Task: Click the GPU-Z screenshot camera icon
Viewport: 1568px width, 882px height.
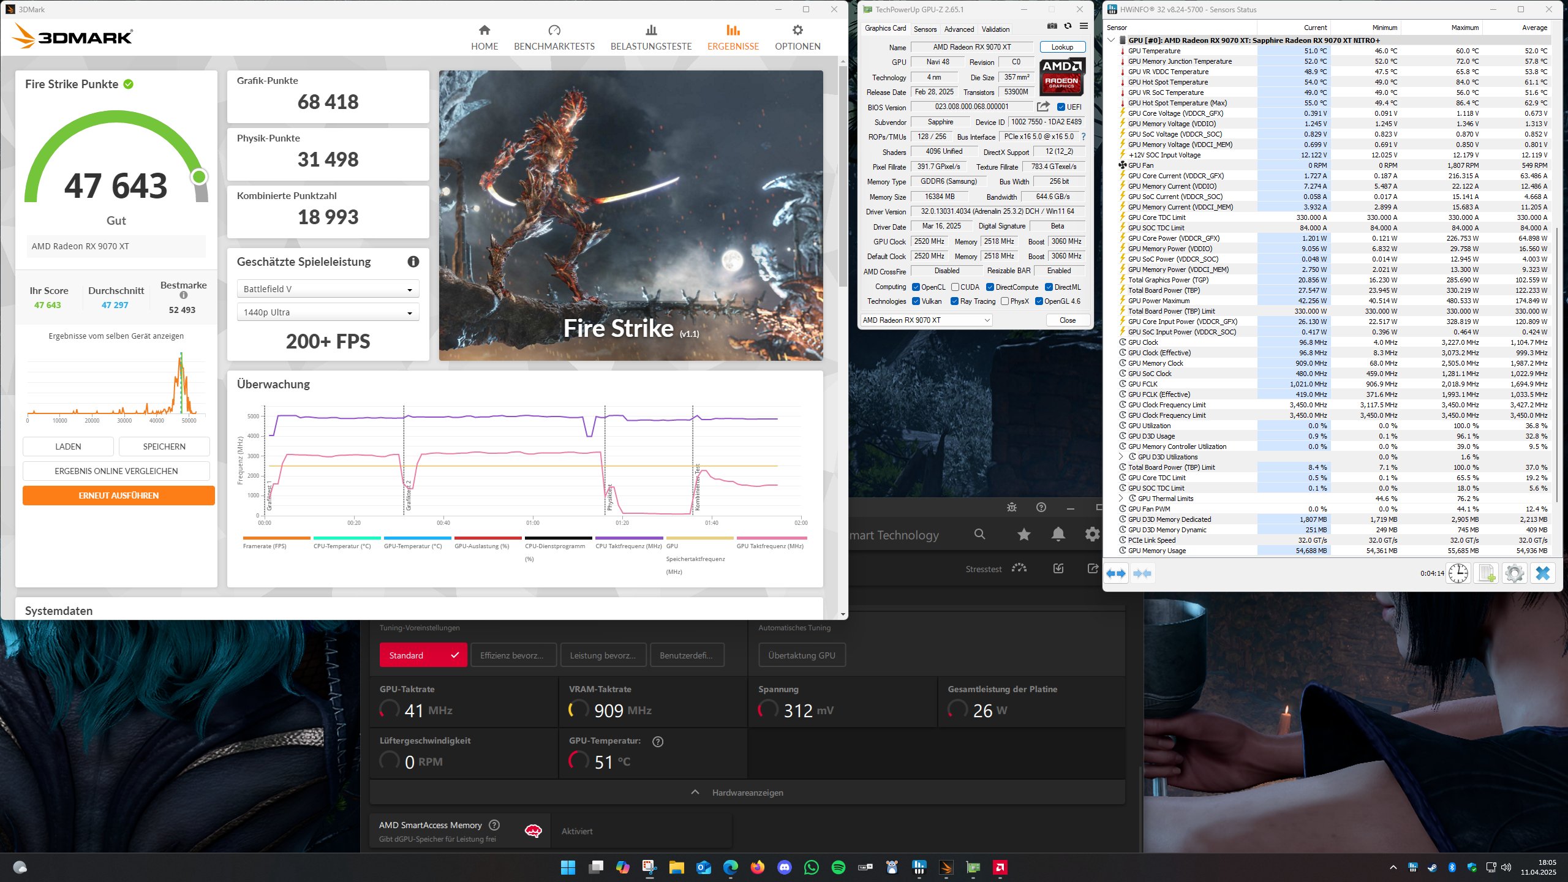Action: point(1052,26)
